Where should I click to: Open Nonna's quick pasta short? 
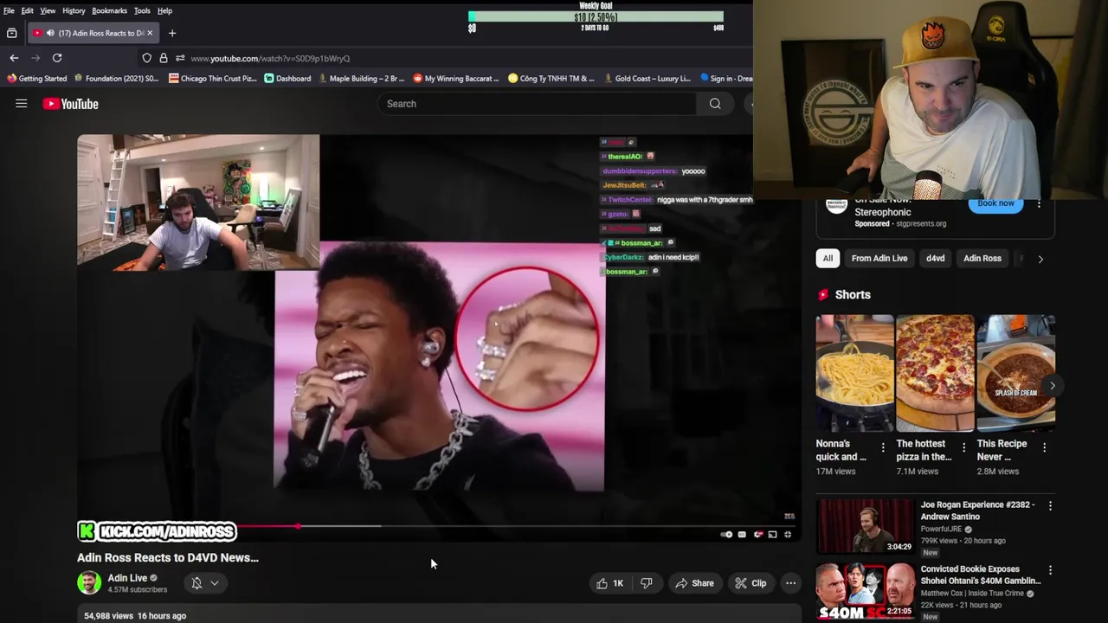click(x=854, y=373)
